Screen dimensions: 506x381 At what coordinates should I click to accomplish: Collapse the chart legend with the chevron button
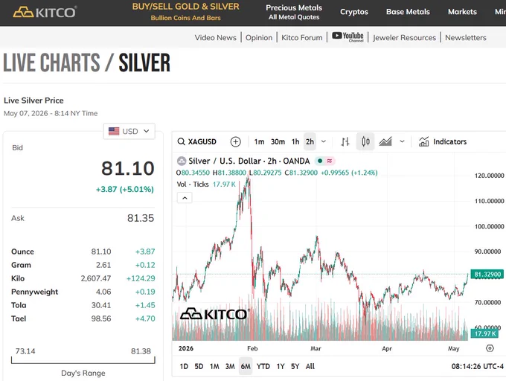pos(185,198)
